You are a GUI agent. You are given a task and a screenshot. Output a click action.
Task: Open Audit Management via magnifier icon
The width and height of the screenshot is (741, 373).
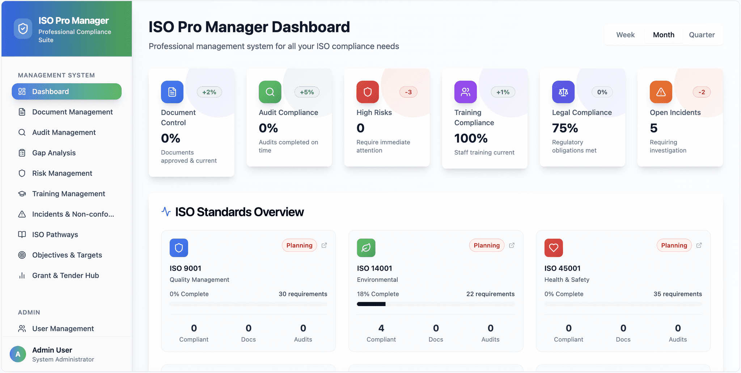pos(22,132)
